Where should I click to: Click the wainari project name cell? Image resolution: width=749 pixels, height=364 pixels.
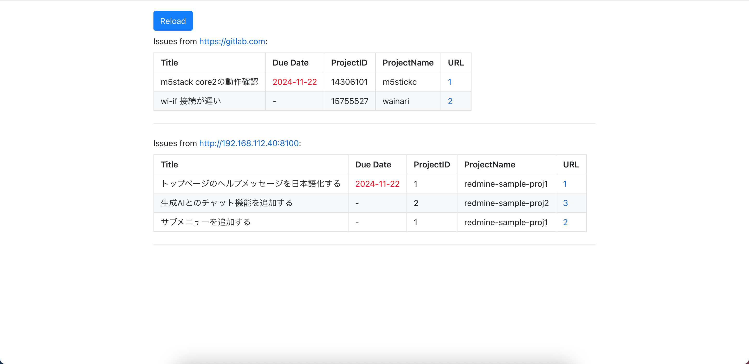(x=395, y=101)
